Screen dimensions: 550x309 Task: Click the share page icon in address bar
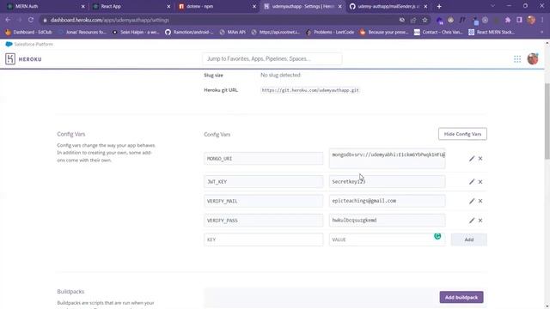413,20
